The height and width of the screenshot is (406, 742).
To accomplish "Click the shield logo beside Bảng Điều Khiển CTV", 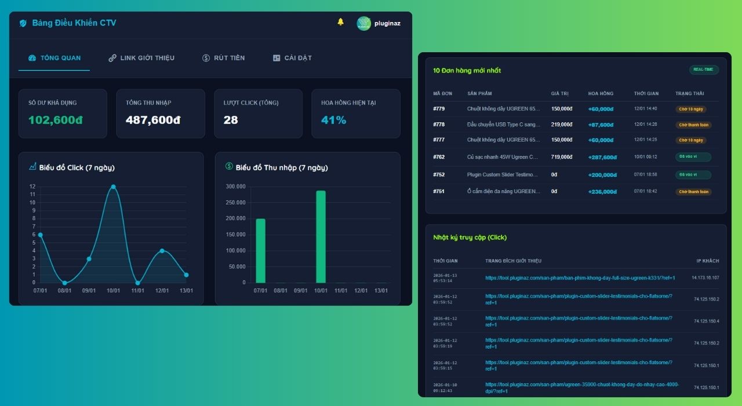I will [23, 23].
